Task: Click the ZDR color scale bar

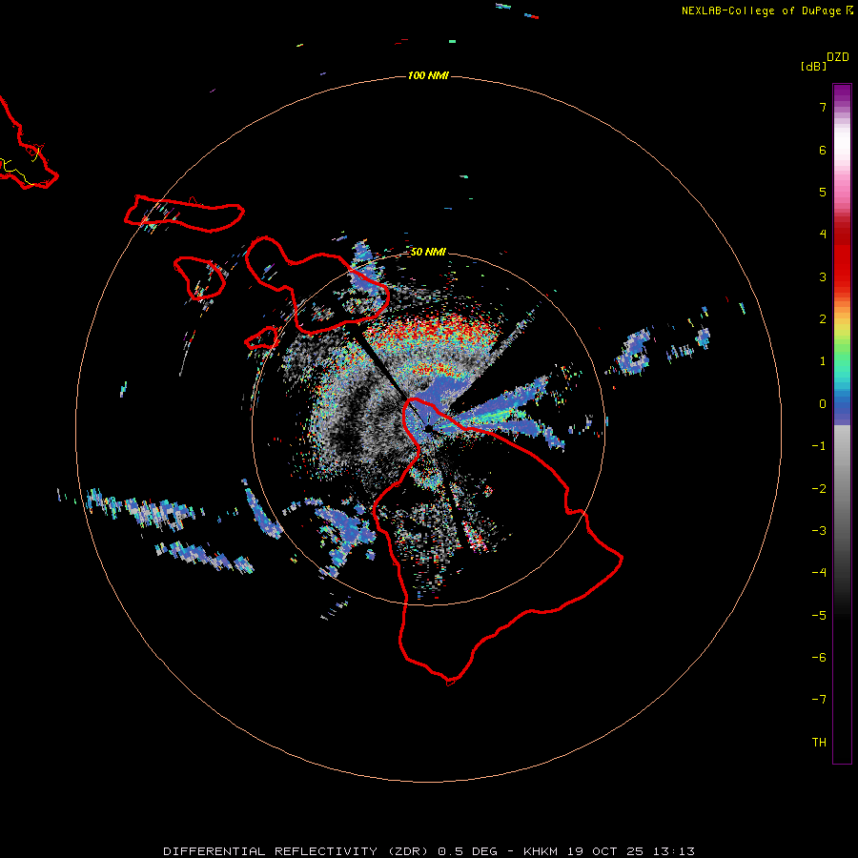Action: coord(842,423)
